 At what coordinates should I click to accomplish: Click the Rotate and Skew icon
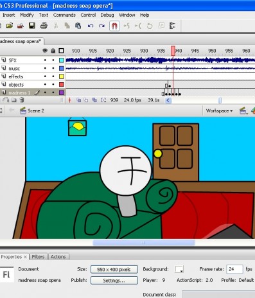click(150, 26)
